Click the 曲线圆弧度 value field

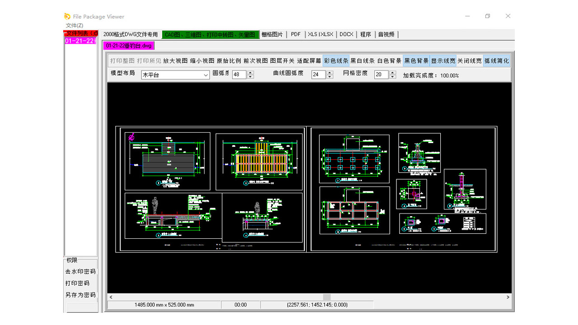(x=318, y=75)
